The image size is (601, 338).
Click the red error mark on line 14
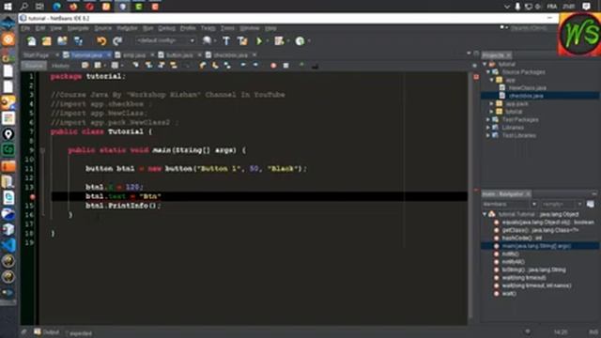click(33, 196)
